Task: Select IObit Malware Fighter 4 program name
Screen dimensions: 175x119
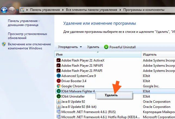Action: (78, 91)
